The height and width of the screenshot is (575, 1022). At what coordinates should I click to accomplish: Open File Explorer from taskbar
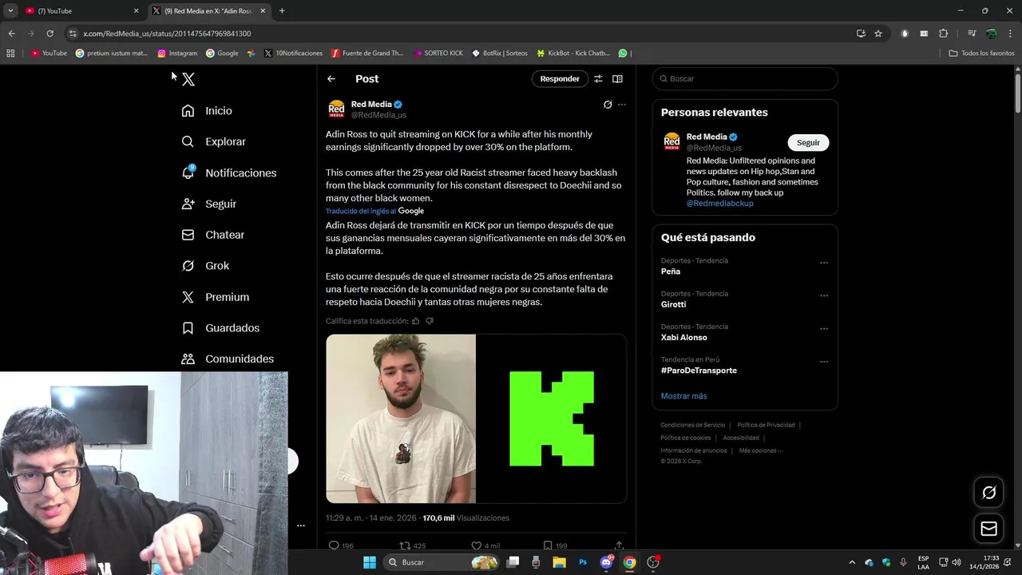(x=559, y=562)
